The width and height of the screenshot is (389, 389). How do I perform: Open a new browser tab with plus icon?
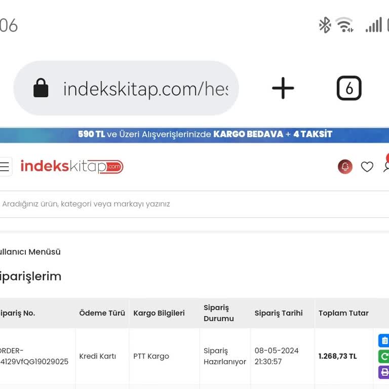click(283, 88)
